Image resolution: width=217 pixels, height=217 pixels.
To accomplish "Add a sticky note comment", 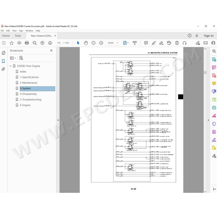I will [146, 43].
